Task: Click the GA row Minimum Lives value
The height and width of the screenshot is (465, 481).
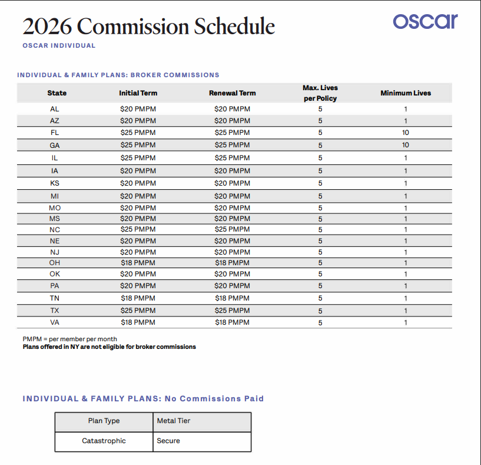Action: coord(406,145)
